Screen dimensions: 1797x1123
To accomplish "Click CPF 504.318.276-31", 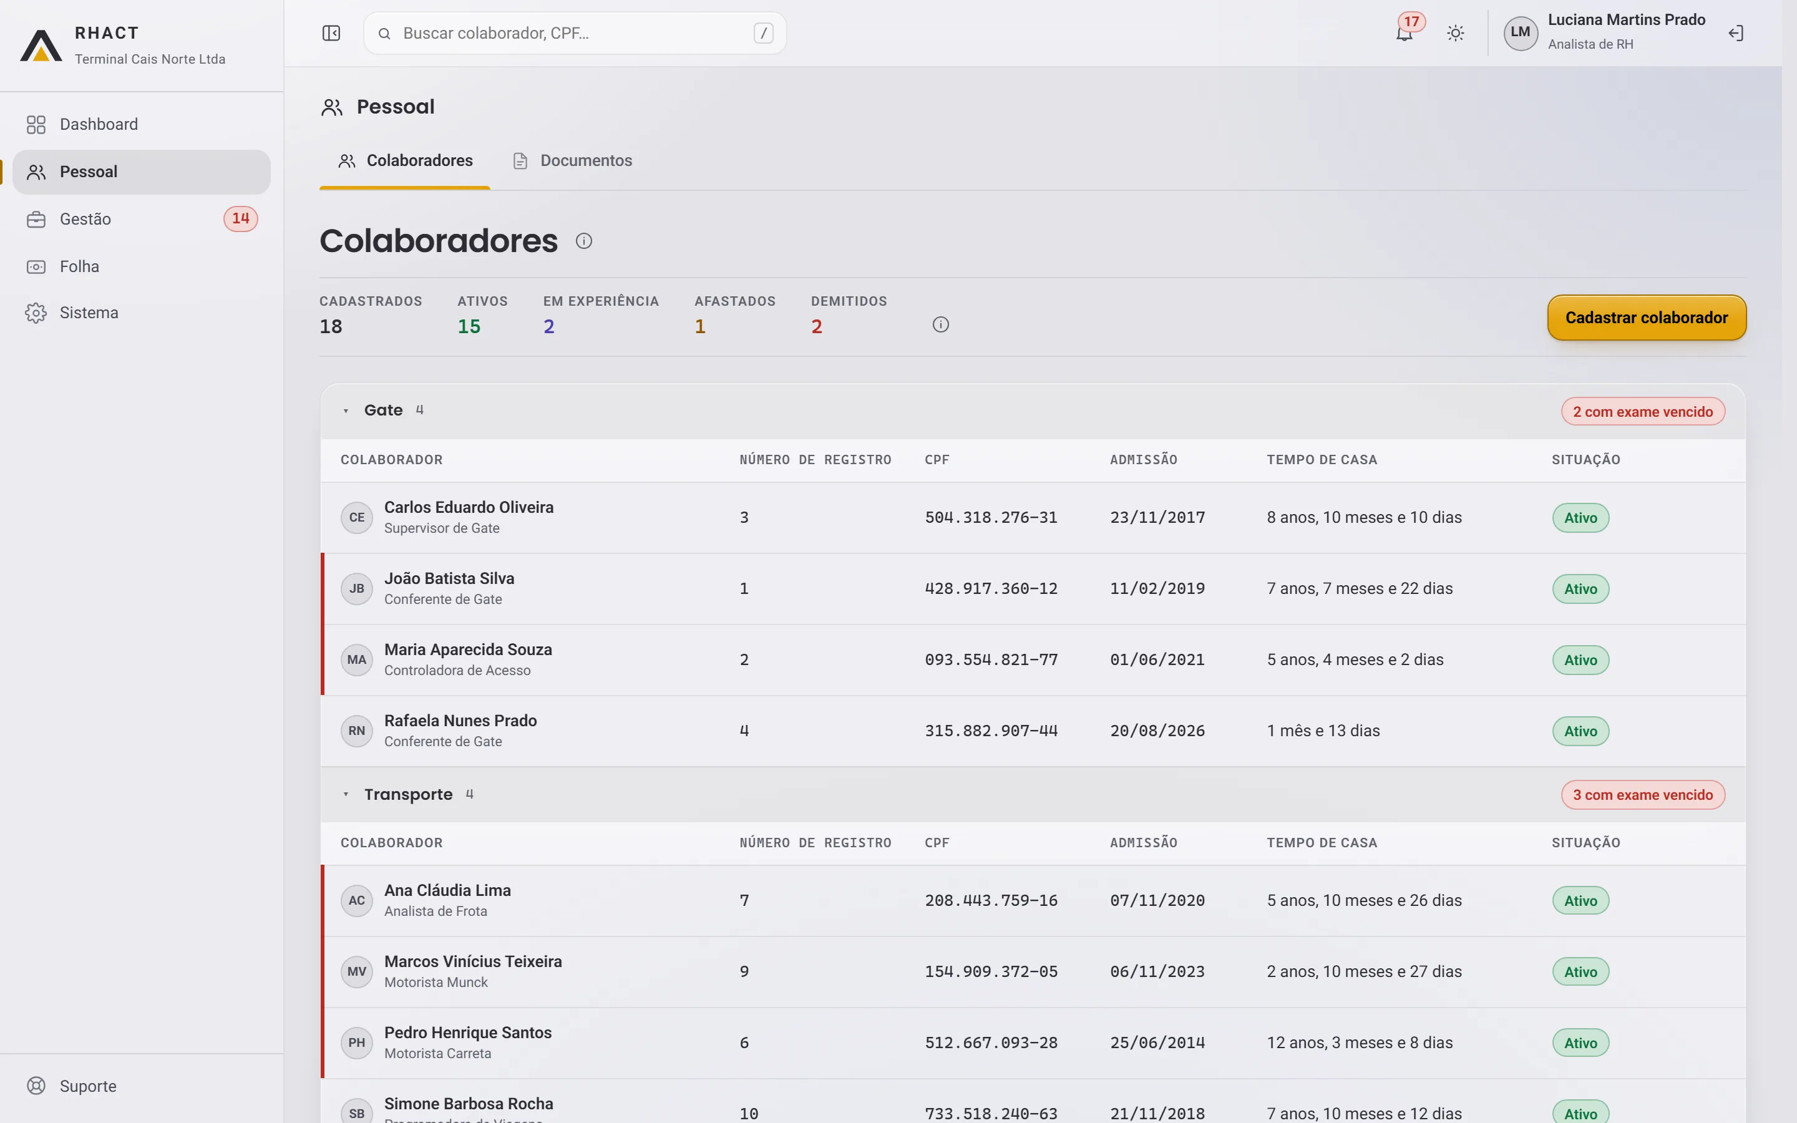I will pyautogui.click(x=991, y=518).
